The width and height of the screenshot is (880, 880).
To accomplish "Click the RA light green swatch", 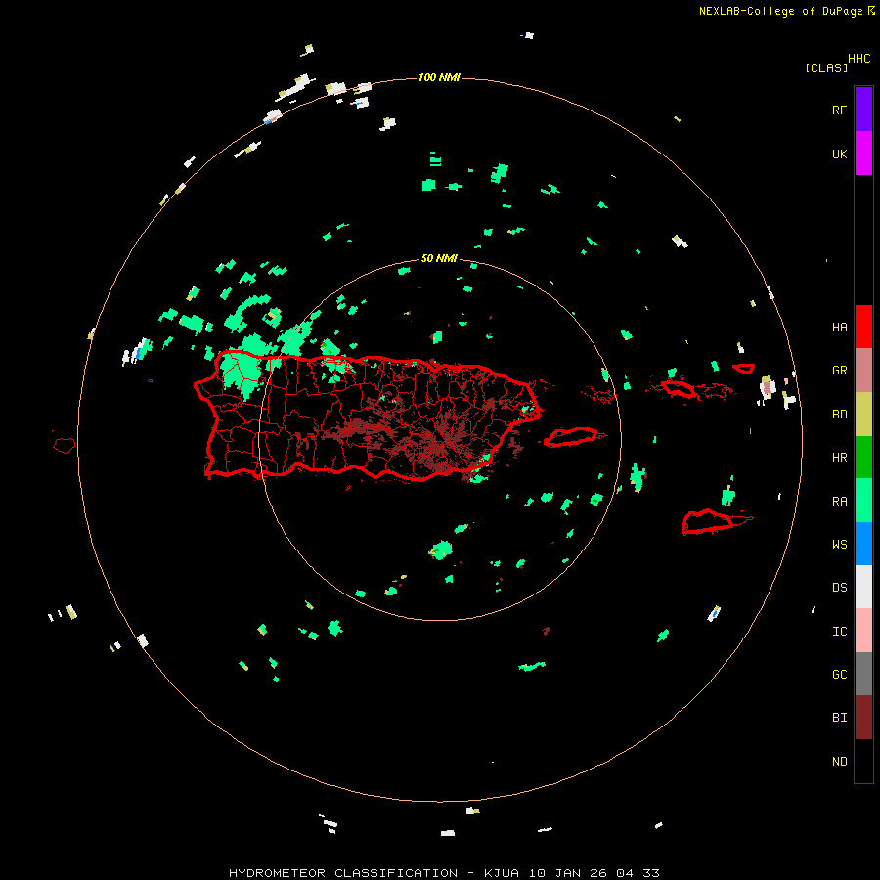I will [x=863, y=501].
